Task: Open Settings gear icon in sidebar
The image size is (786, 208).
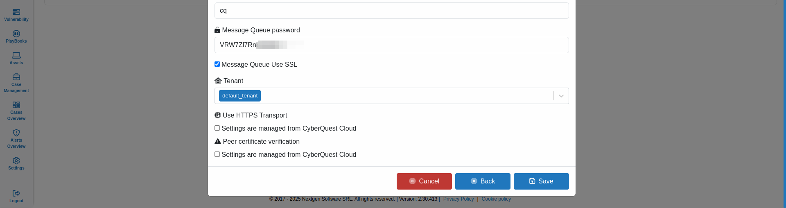Action: tap(16, 161)
